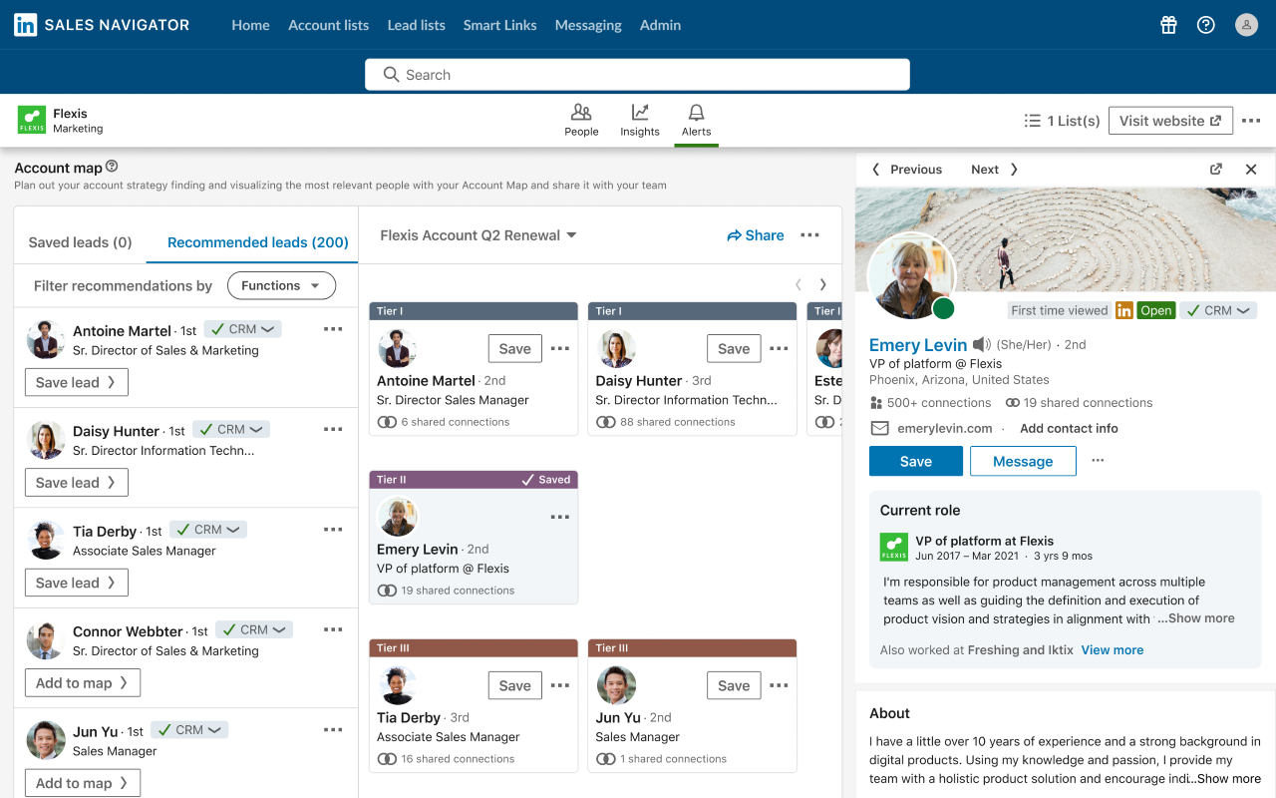Go to Next profile in panel
Image resolution: width=1276 pixels, height=798 pixels.
click(994, 170)
